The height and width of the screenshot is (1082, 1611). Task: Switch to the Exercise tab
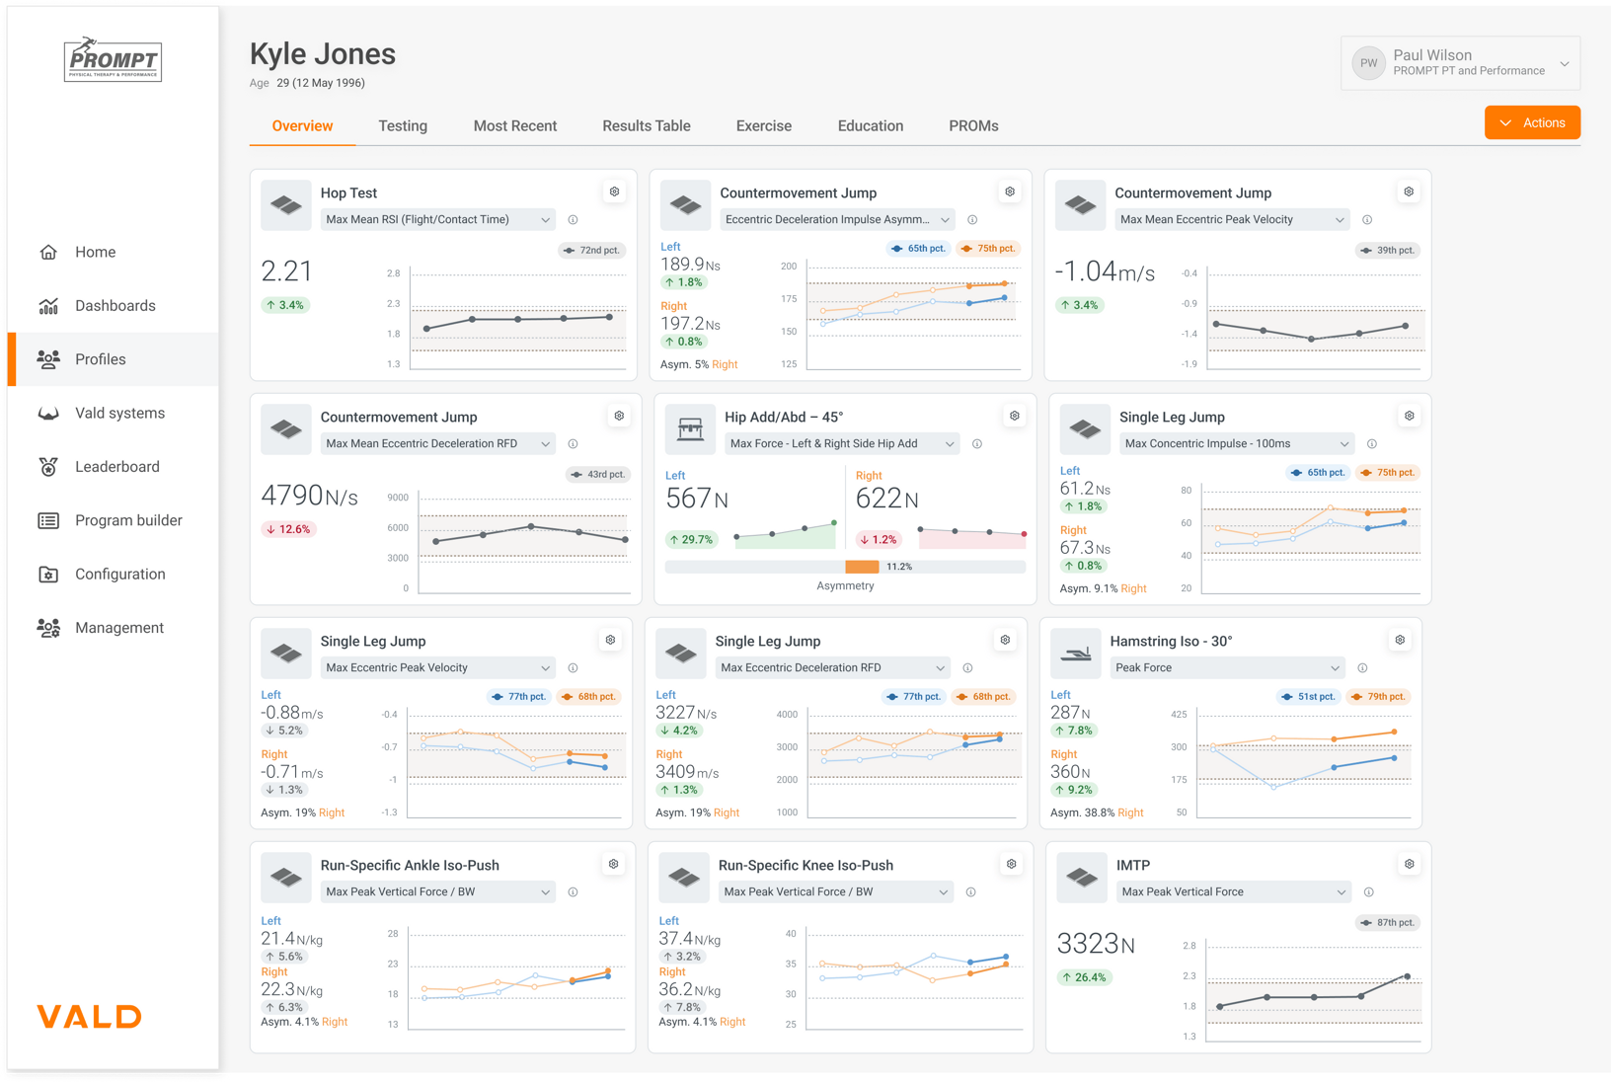click(x=764, y=125)
